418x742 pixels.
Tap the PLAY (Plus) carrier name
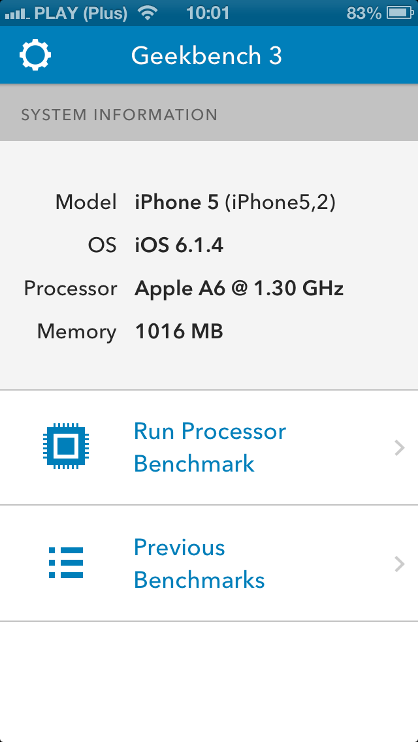tap(81, 13)
